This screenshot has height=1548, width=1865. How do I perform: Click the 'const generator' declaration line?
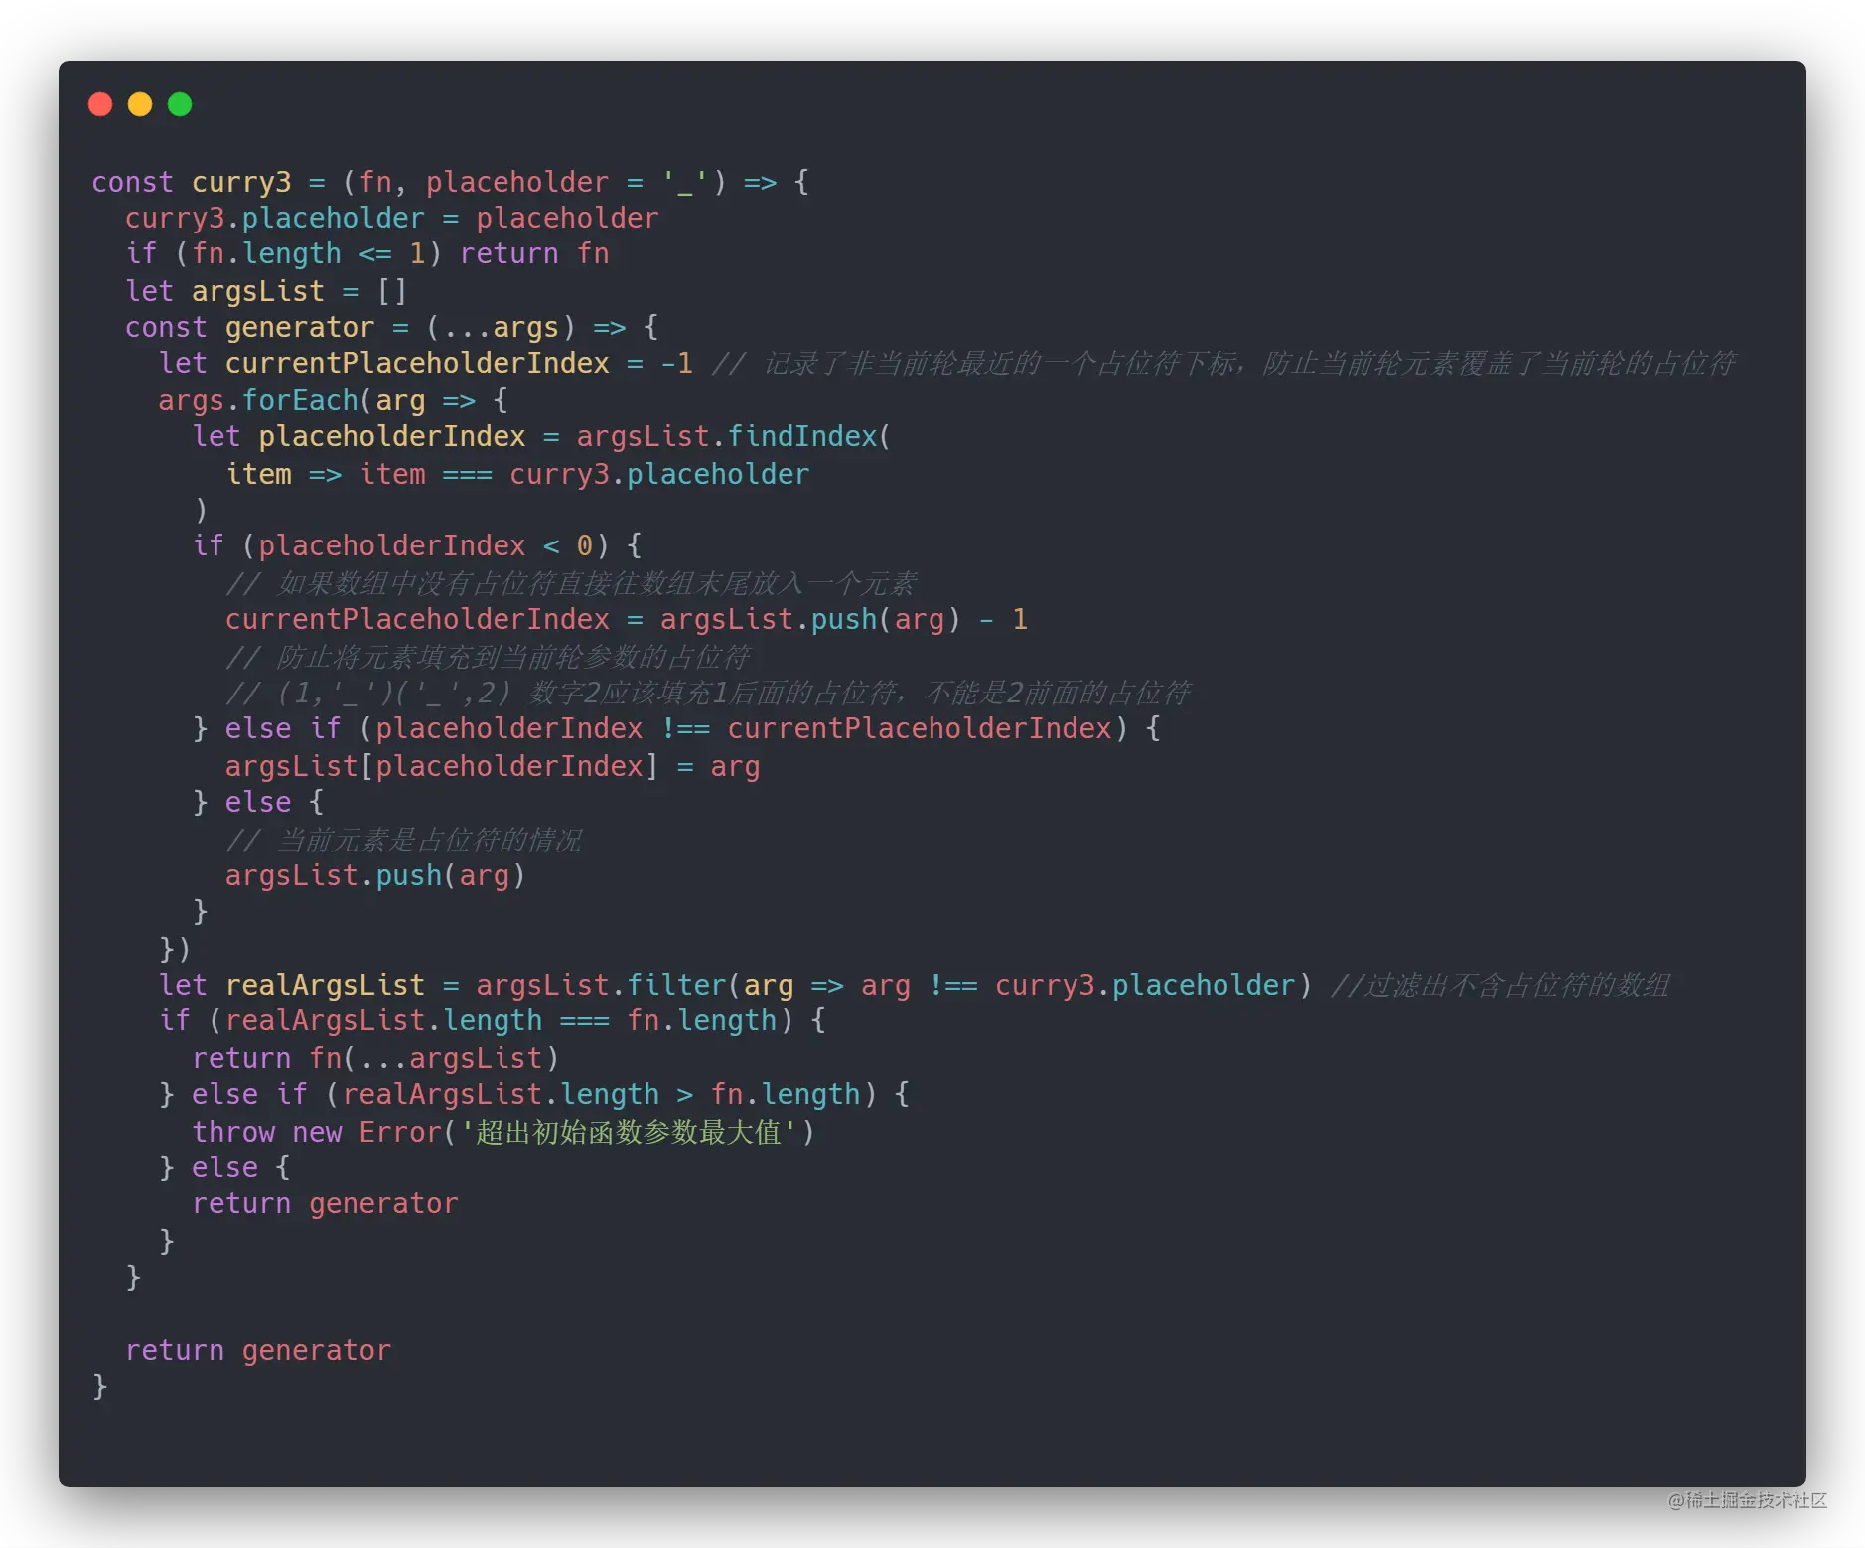point(391,327)
